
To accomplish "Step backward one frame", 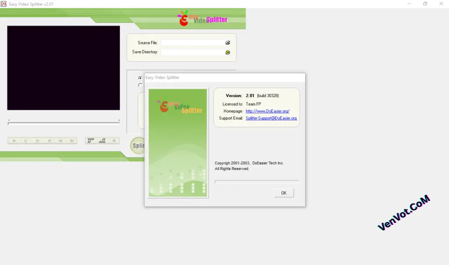I will 49,140.
